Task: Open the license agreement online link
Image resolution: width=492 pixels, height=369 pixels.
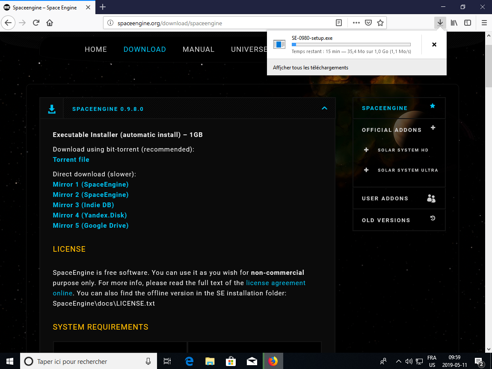Action: click(276, 283)
